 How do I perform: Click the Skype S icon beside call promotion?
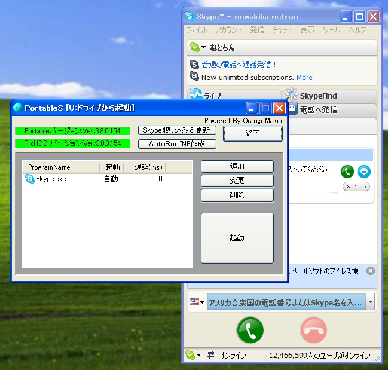(x=194, y=65)
